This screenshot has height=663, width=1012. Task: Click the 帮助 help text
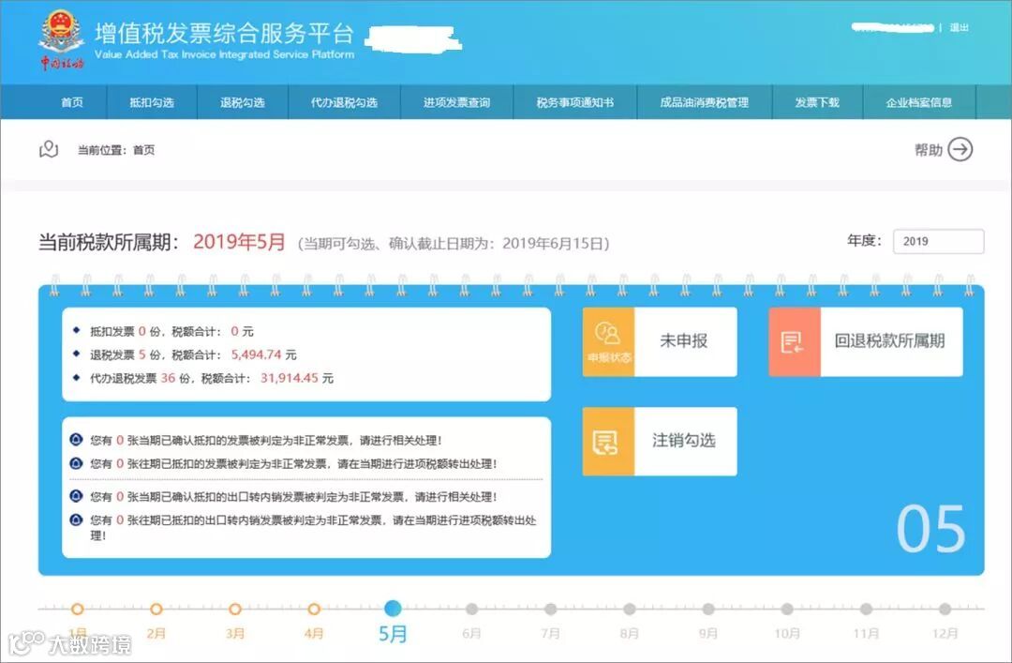click(x=929, y=150)
